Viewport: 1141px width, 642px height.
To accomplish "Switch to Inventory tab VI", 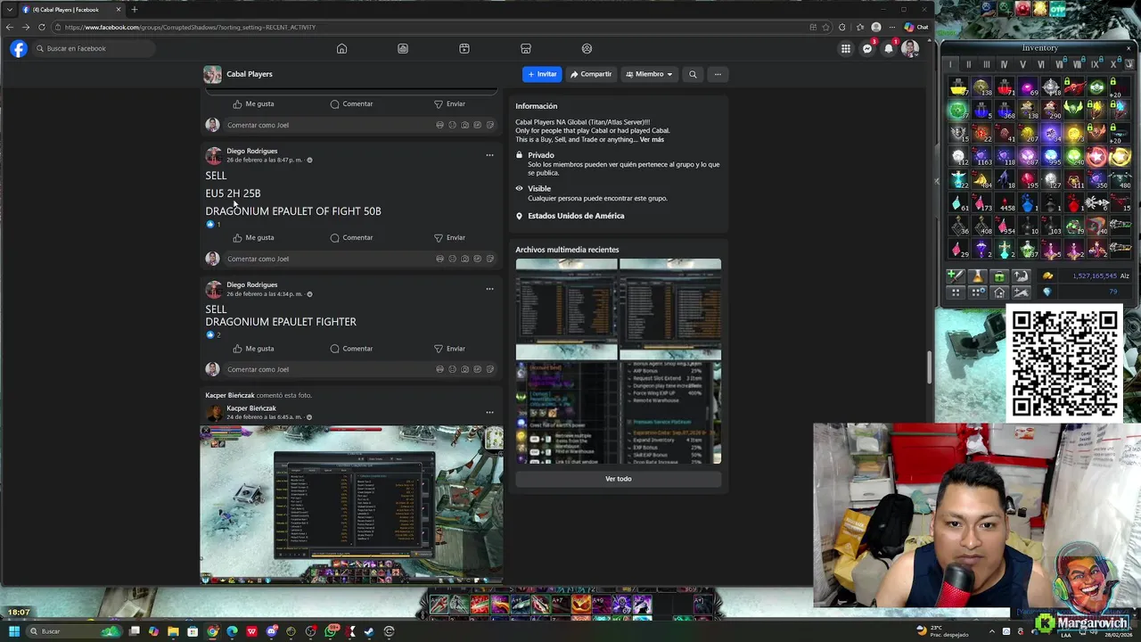I will pos(1040,64).
